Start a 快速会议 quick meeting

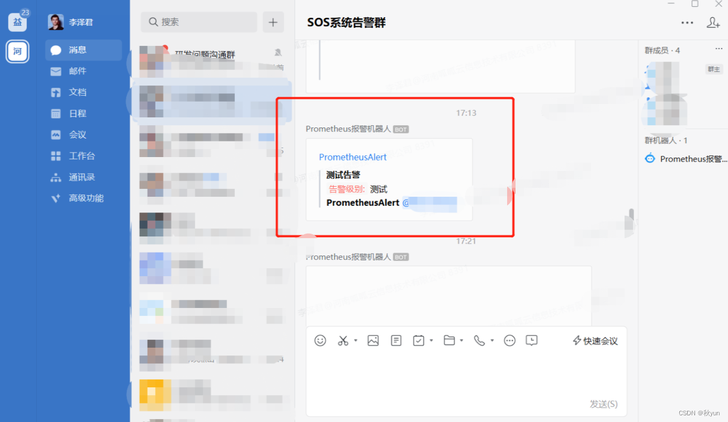click(x=595, y=341)
